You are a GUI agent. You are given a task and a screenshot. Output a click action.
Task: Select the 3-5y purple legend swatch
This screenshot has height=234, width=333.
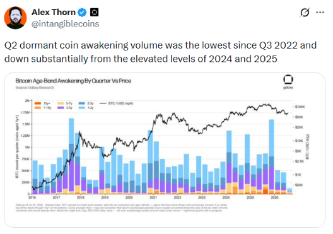click(61, 108)
